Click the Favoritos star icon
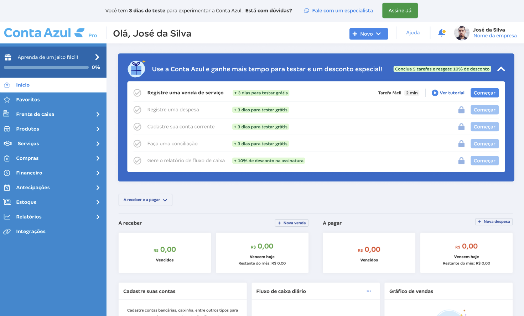 click(7, 100)
